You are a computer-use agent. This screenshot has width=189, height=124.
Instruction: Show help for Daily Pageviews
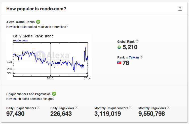click(77, 108)
